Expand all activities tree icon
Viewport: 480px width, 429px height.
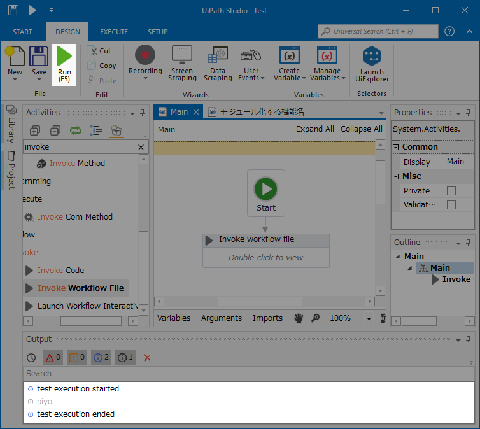[35, 130]
